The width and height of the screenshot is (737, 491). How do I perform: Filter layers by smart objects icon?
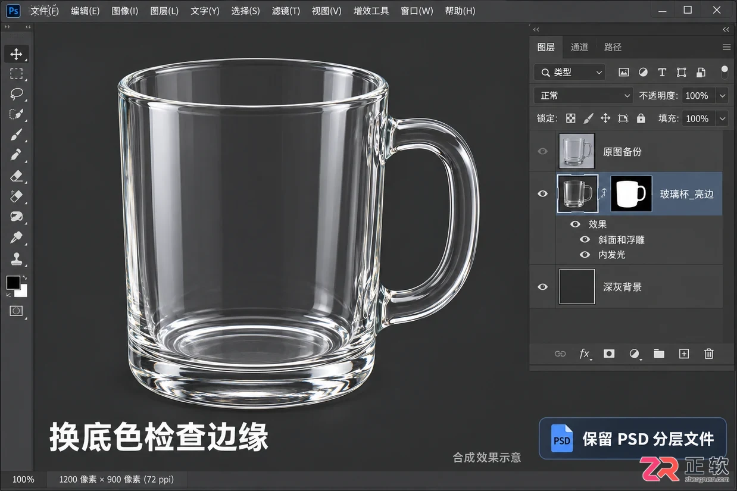click(701, 72)
